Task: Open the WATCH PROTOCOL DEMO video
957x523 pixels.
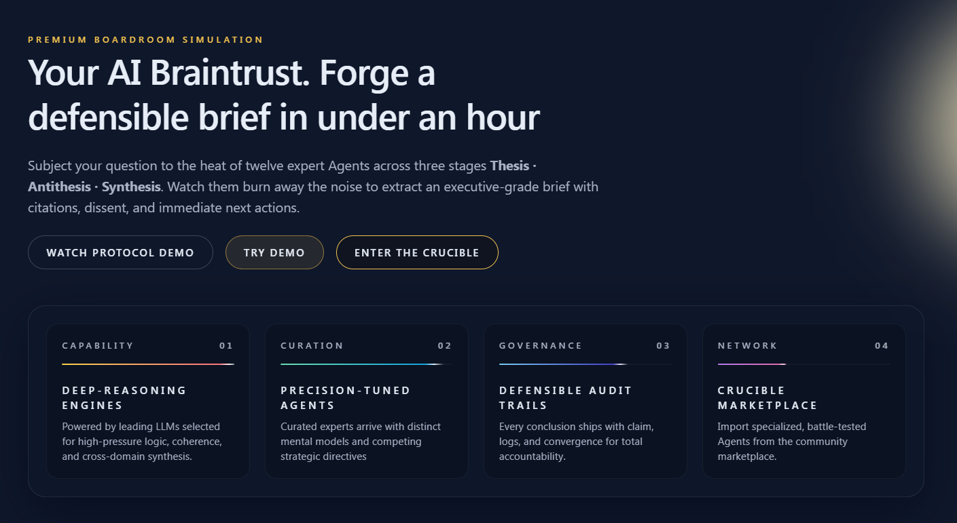Action: point(120,252)
